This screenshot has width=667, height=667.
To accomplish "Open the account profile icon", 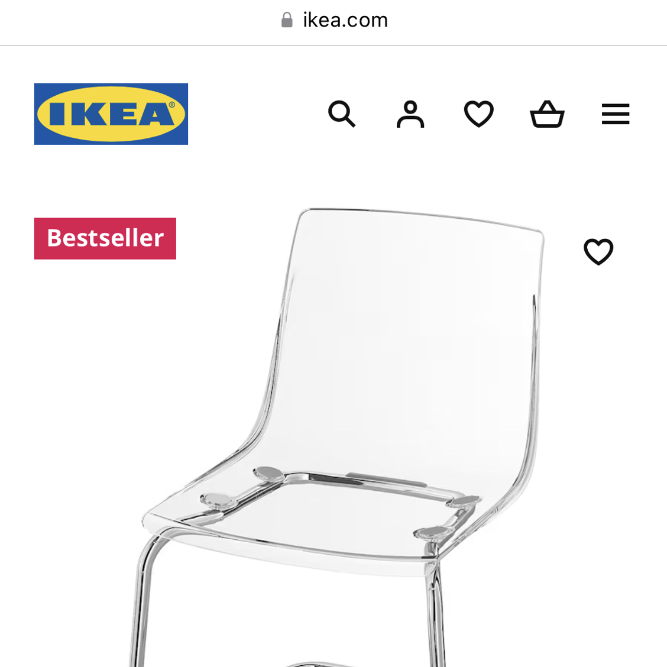I will (410, 114).
